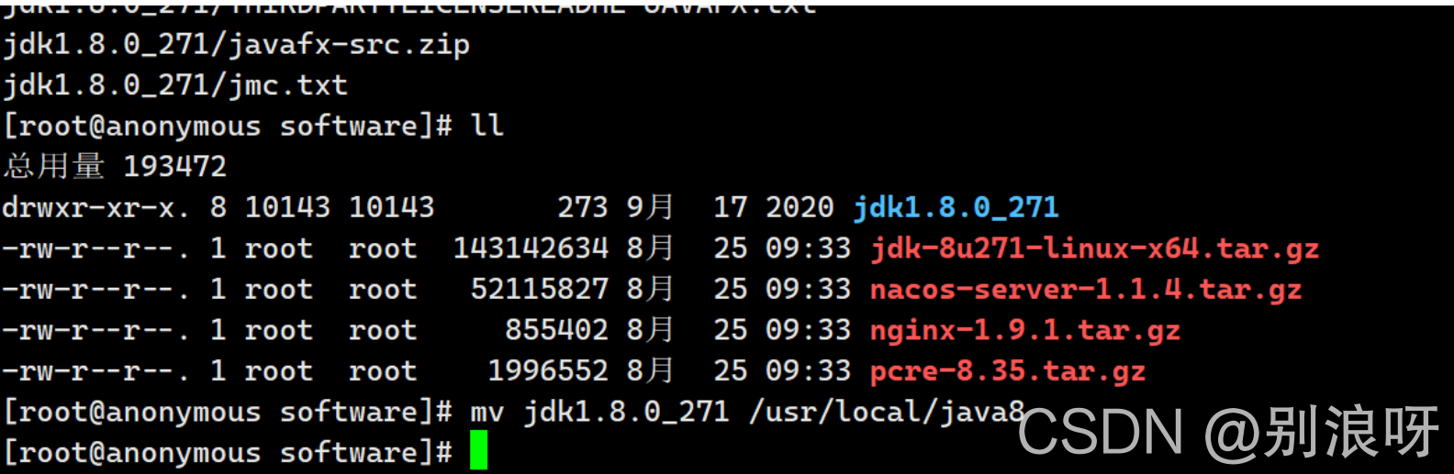The image size is (1454, 474).
Task: Click the drwxr-xr-x. permissions string
Action: [95, 208]
